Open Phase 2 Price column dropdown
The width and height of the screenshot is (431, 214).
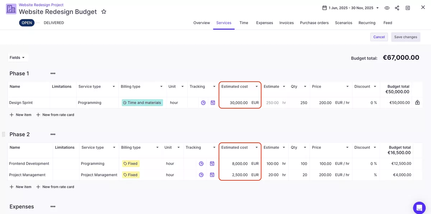tap(347, 148)
